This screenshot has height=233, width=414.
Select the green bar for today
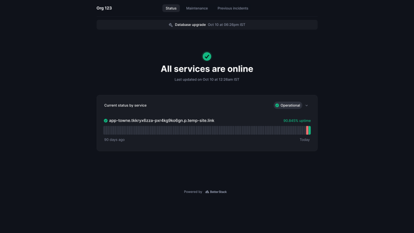point(310,130)
